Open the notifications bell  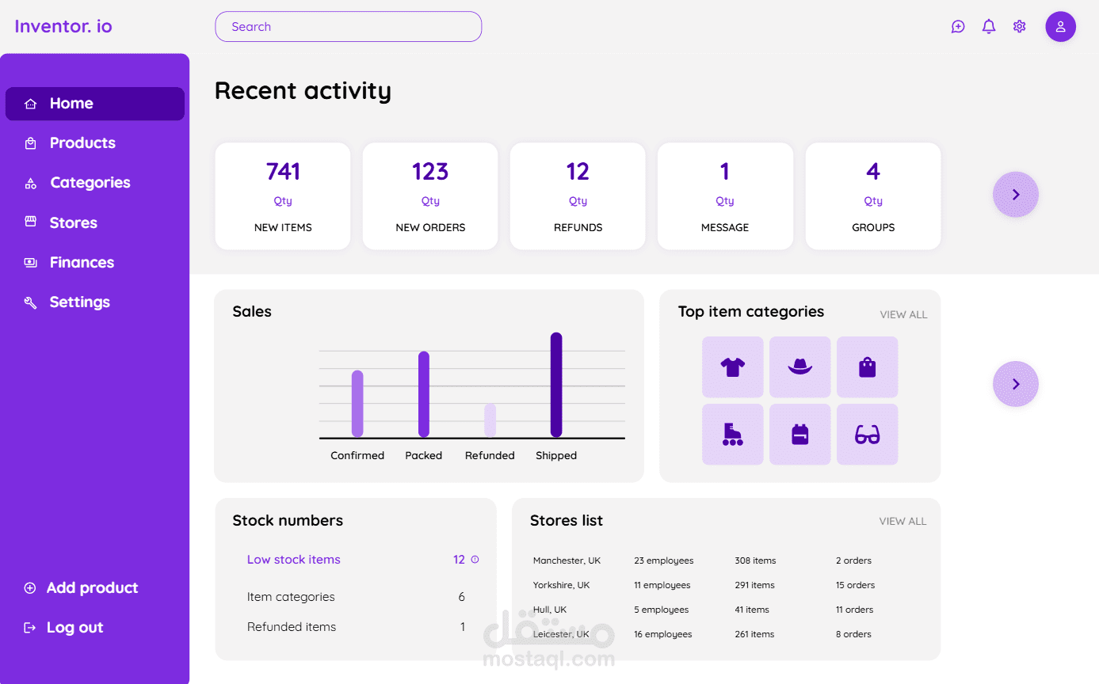coord(989,27)
